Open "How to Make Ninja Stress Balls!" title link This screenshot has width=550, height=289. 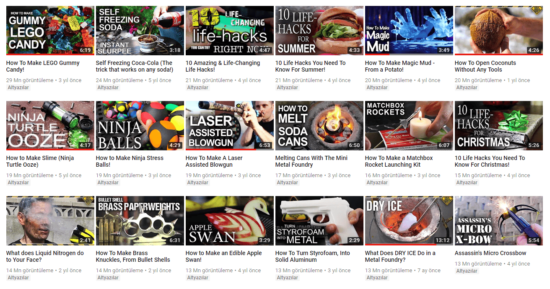(130, 161)
